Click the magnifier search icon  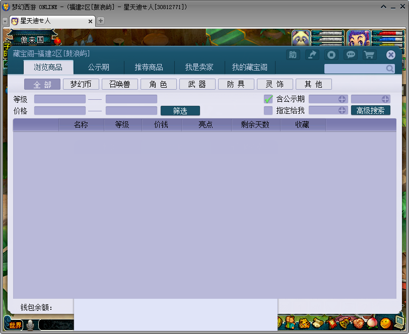[x=390, y=69]
